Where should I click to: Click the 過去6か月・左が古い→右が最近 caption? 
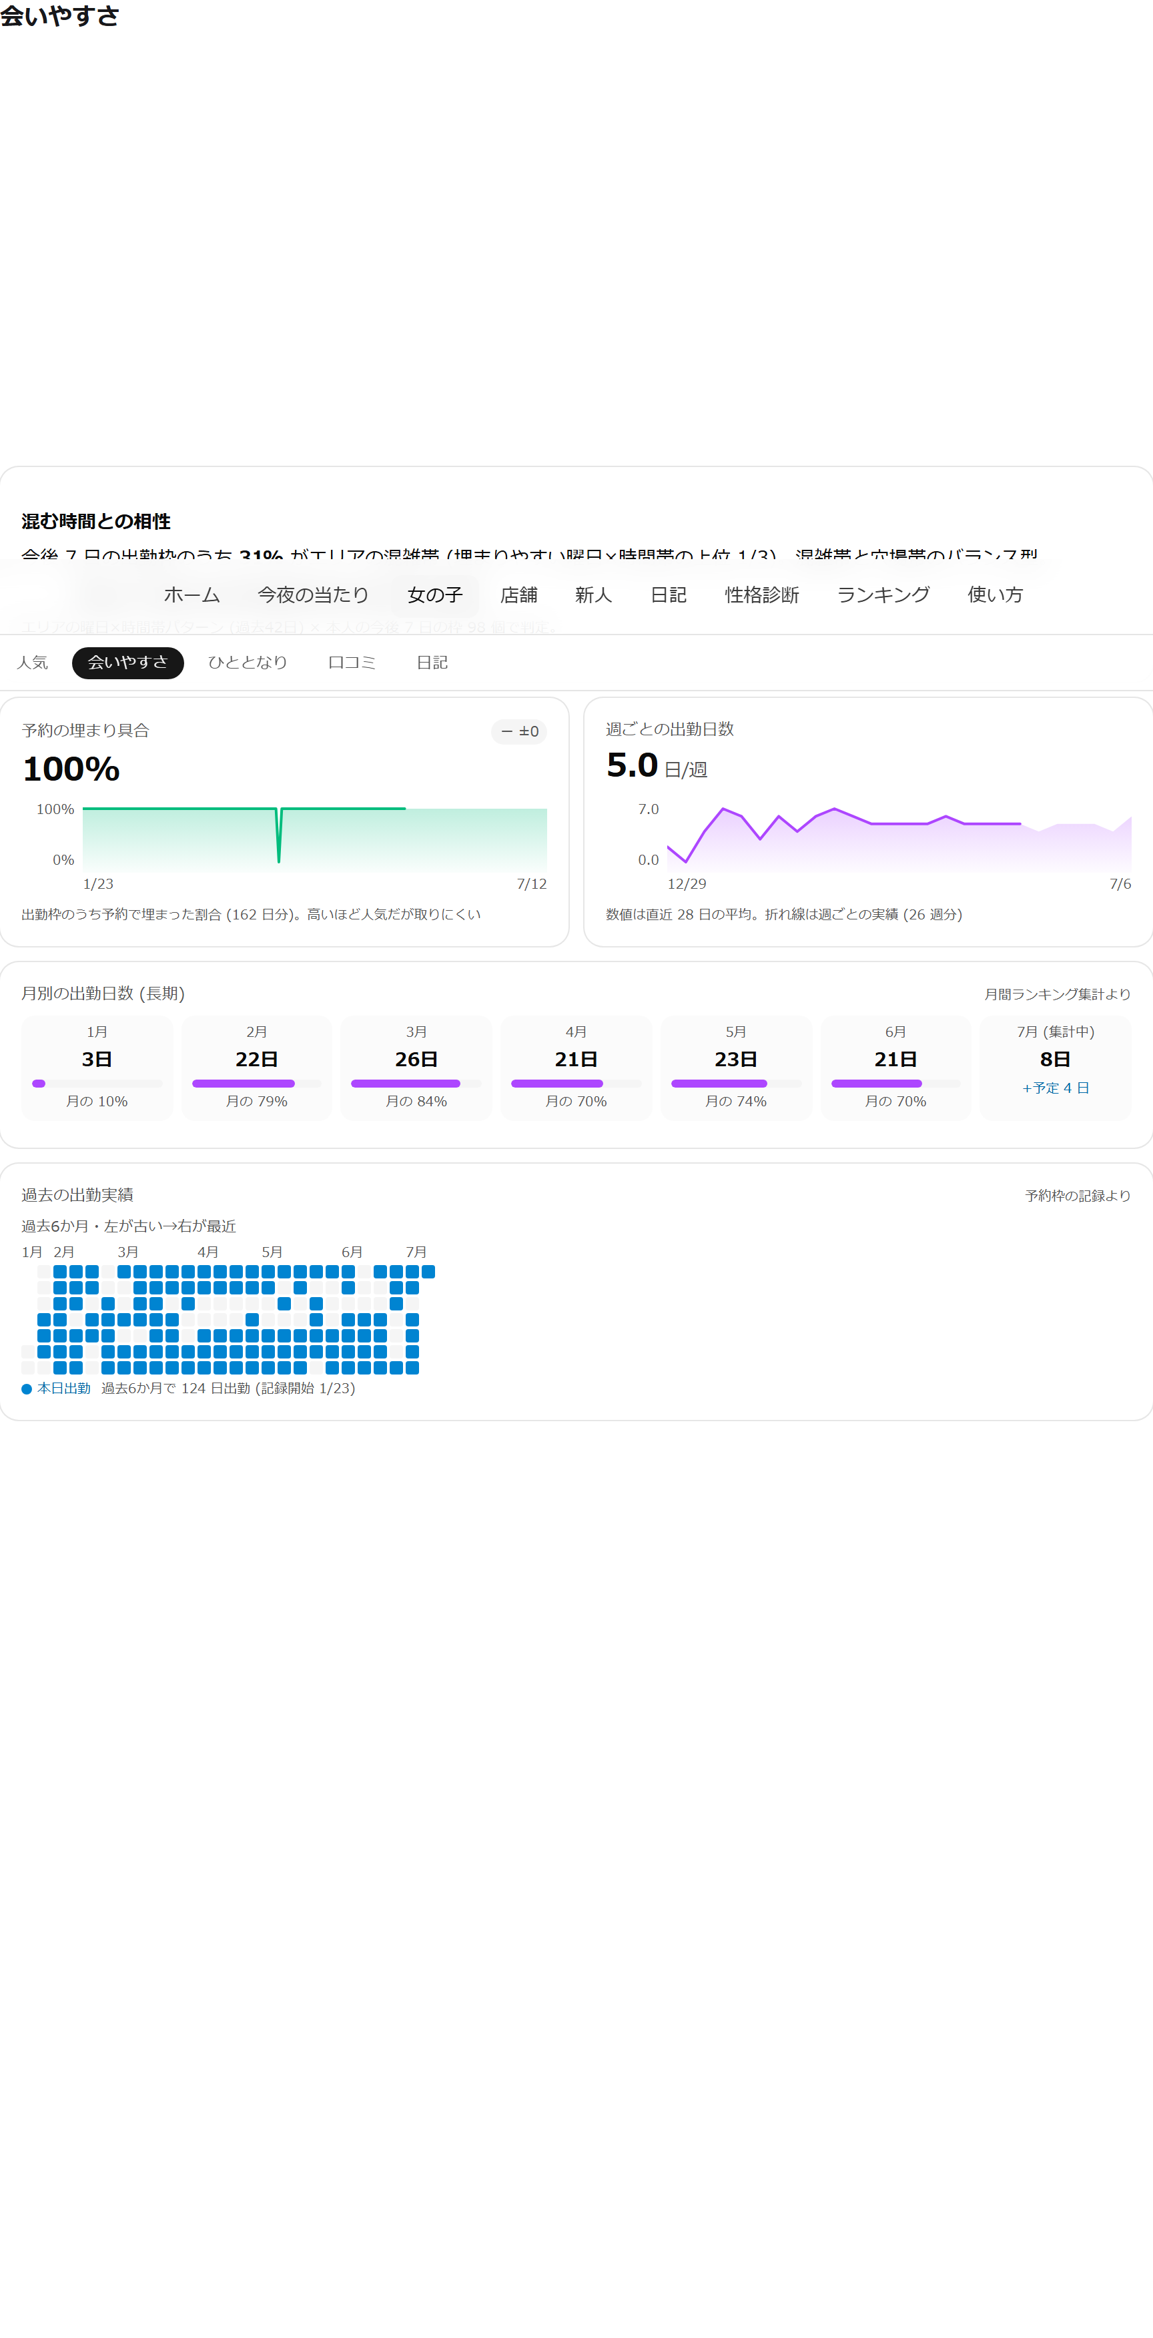pyautogui.click(x=129, y=1226)
